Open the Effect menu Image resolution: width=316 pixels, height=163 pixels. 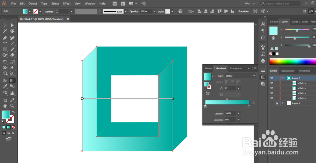[x=67, y=3]
